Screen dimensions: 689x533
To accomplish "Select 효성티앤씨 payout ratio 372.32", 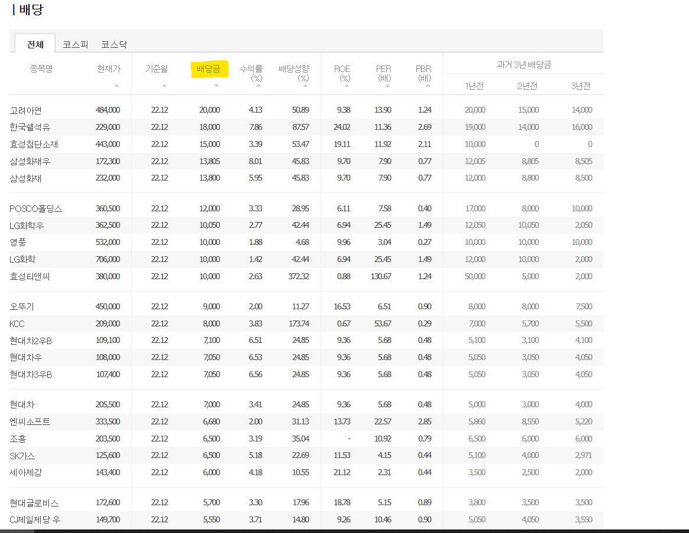I will pos(299,276).
